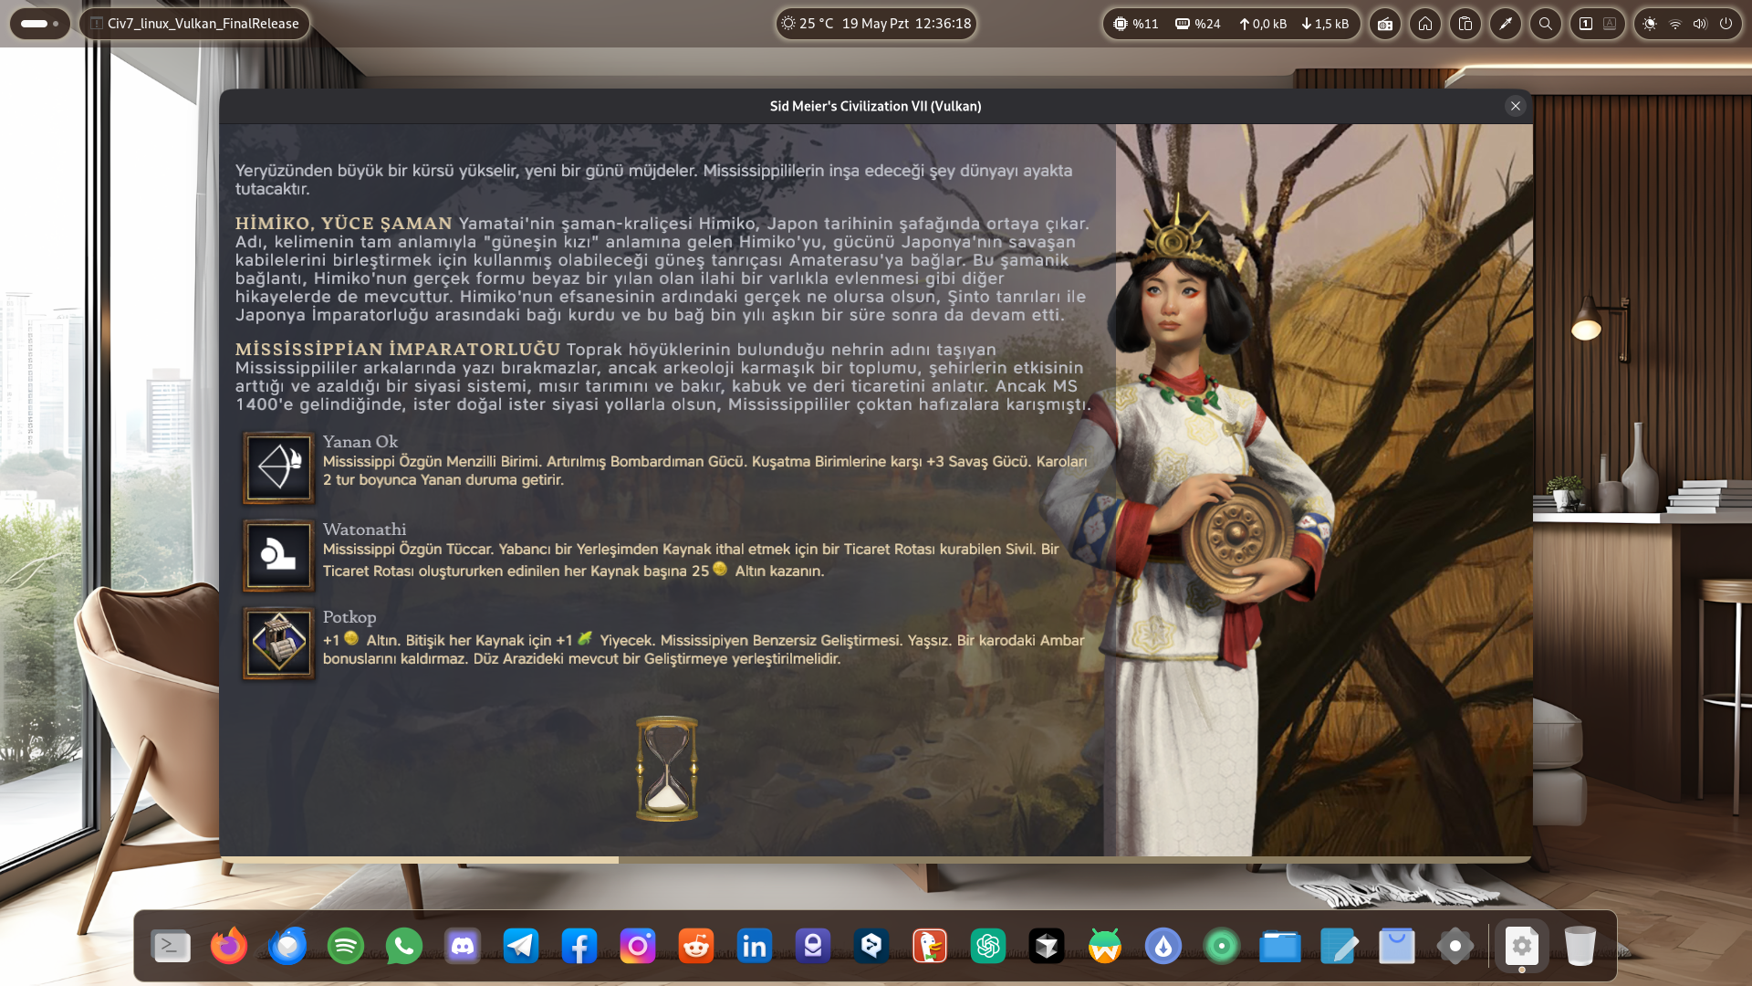Open the Files folder icon in dock
1752x986 pixels.
1280,947
